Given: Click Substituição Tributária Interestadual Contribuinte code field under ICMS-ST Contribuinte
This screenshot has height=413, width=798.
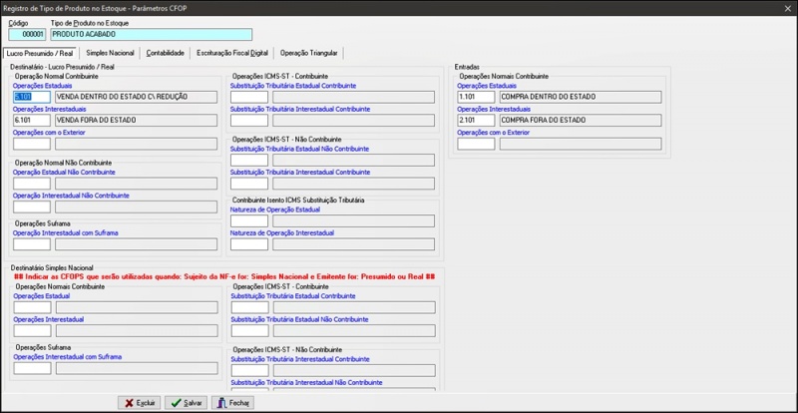Looking at the screenshot, I should [248, 120].
